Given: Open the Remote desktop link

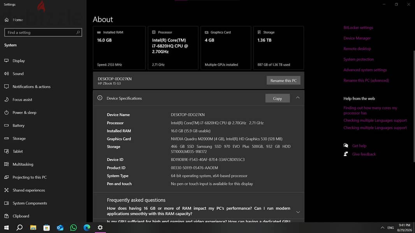Looking at the screenshot, I should (357, 49).
